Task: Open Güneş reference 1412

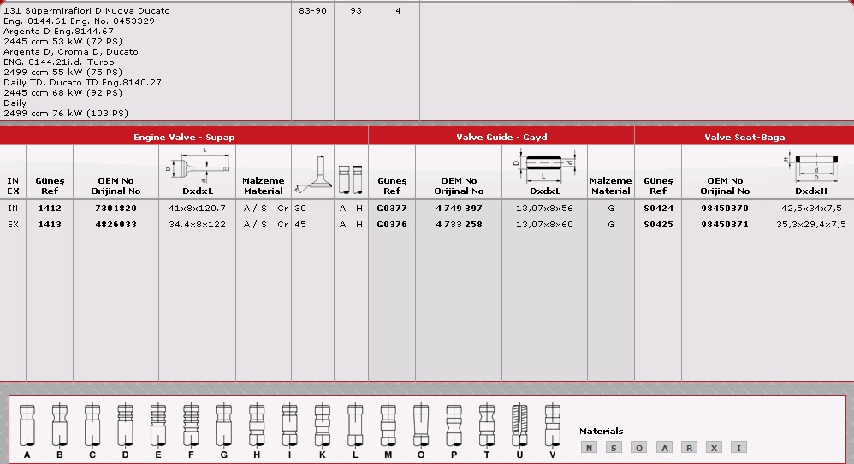Action: 50,208
